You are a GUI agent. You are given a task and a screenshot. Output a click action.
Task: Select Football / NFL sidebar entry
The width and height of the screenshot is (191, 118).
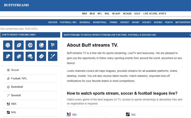pyautogui.click(x=19, y=78)
